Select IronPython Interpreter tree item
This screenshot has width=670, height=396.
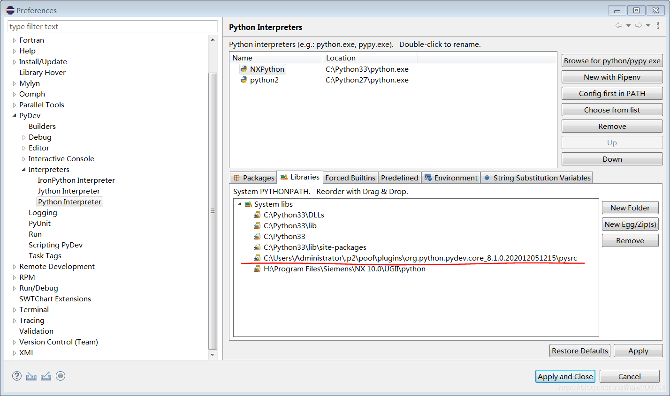click(x=76, y=180)
